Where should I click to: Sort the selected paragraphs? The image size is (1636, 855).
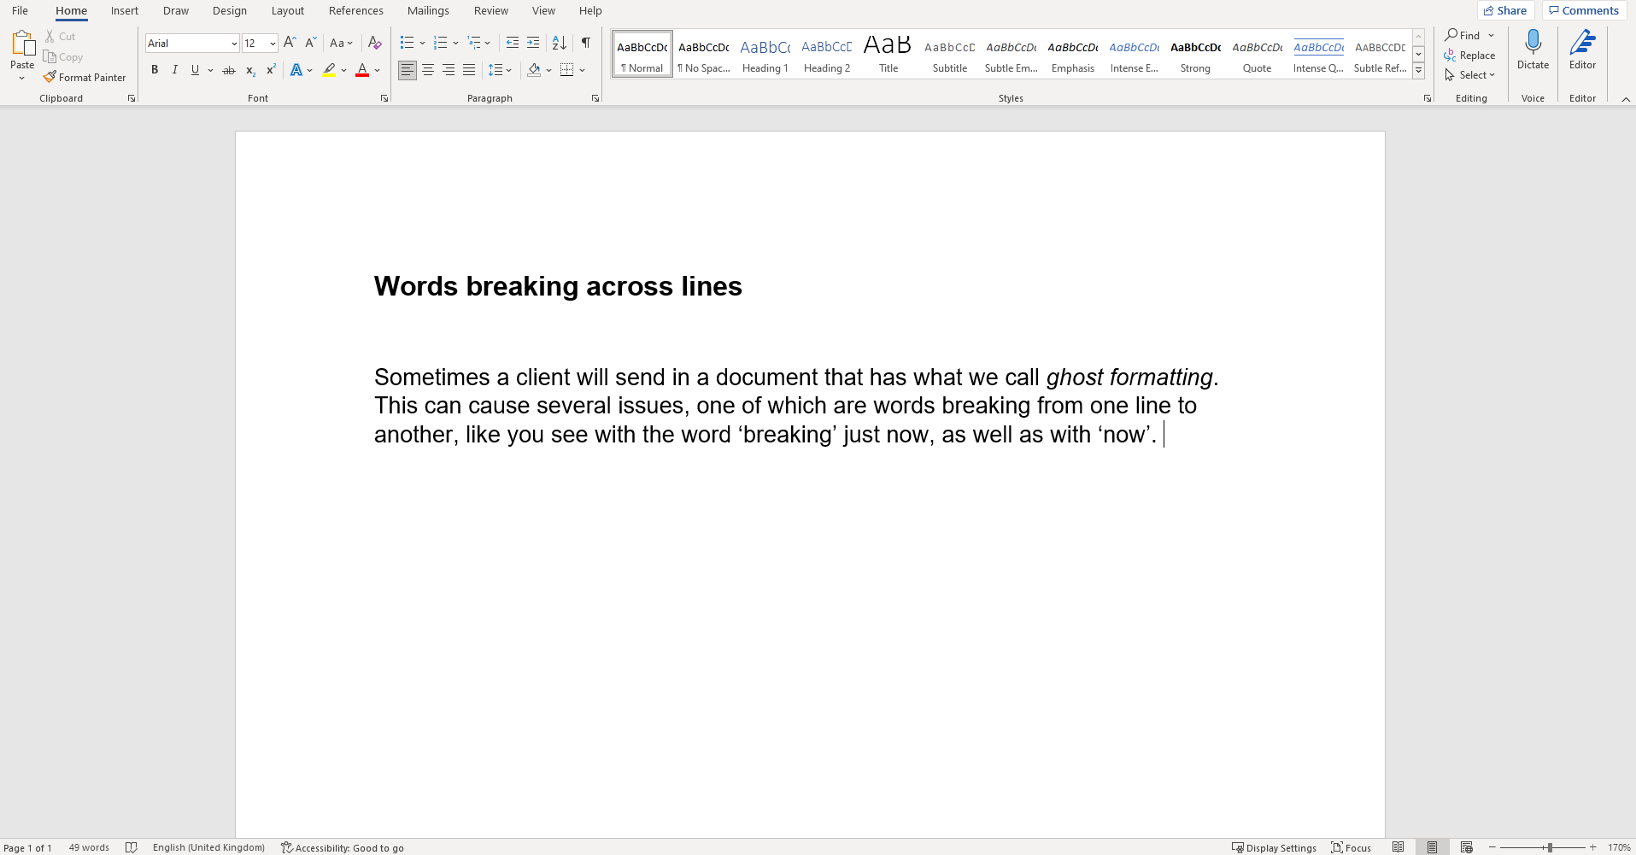click(x=558, y=42)
